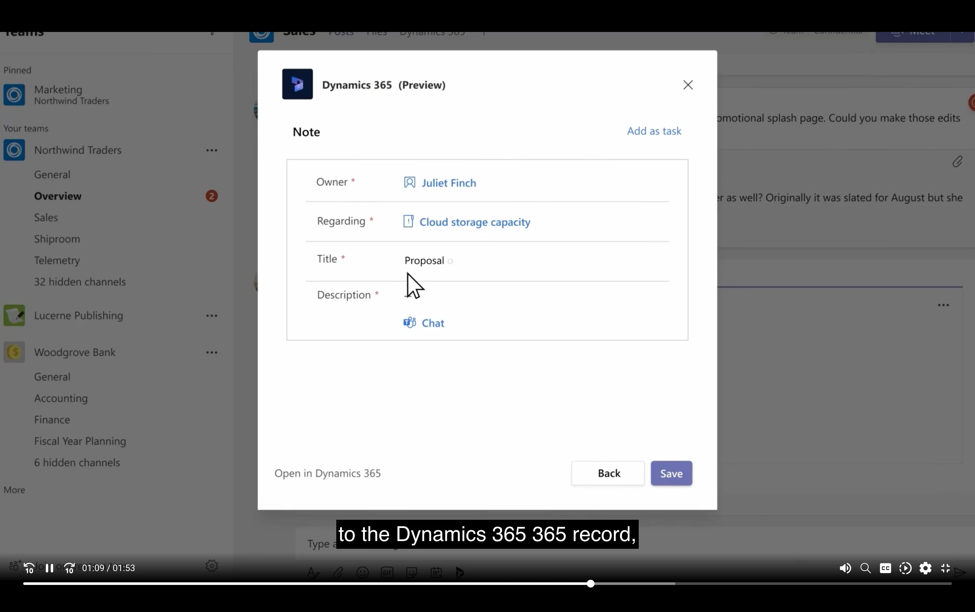Image resolution: width=975 pixels, height=612 pixels.
Task: Skip the video forward 10 seconds
Action: point(70,568)
